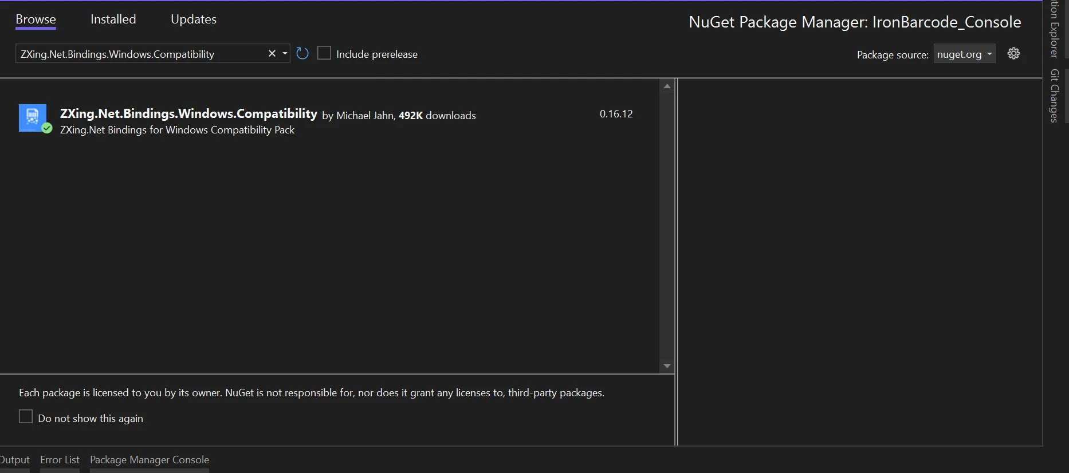Switch to the Updates tab
This screenshot has height=473, width=1069.
click(193, 19)
